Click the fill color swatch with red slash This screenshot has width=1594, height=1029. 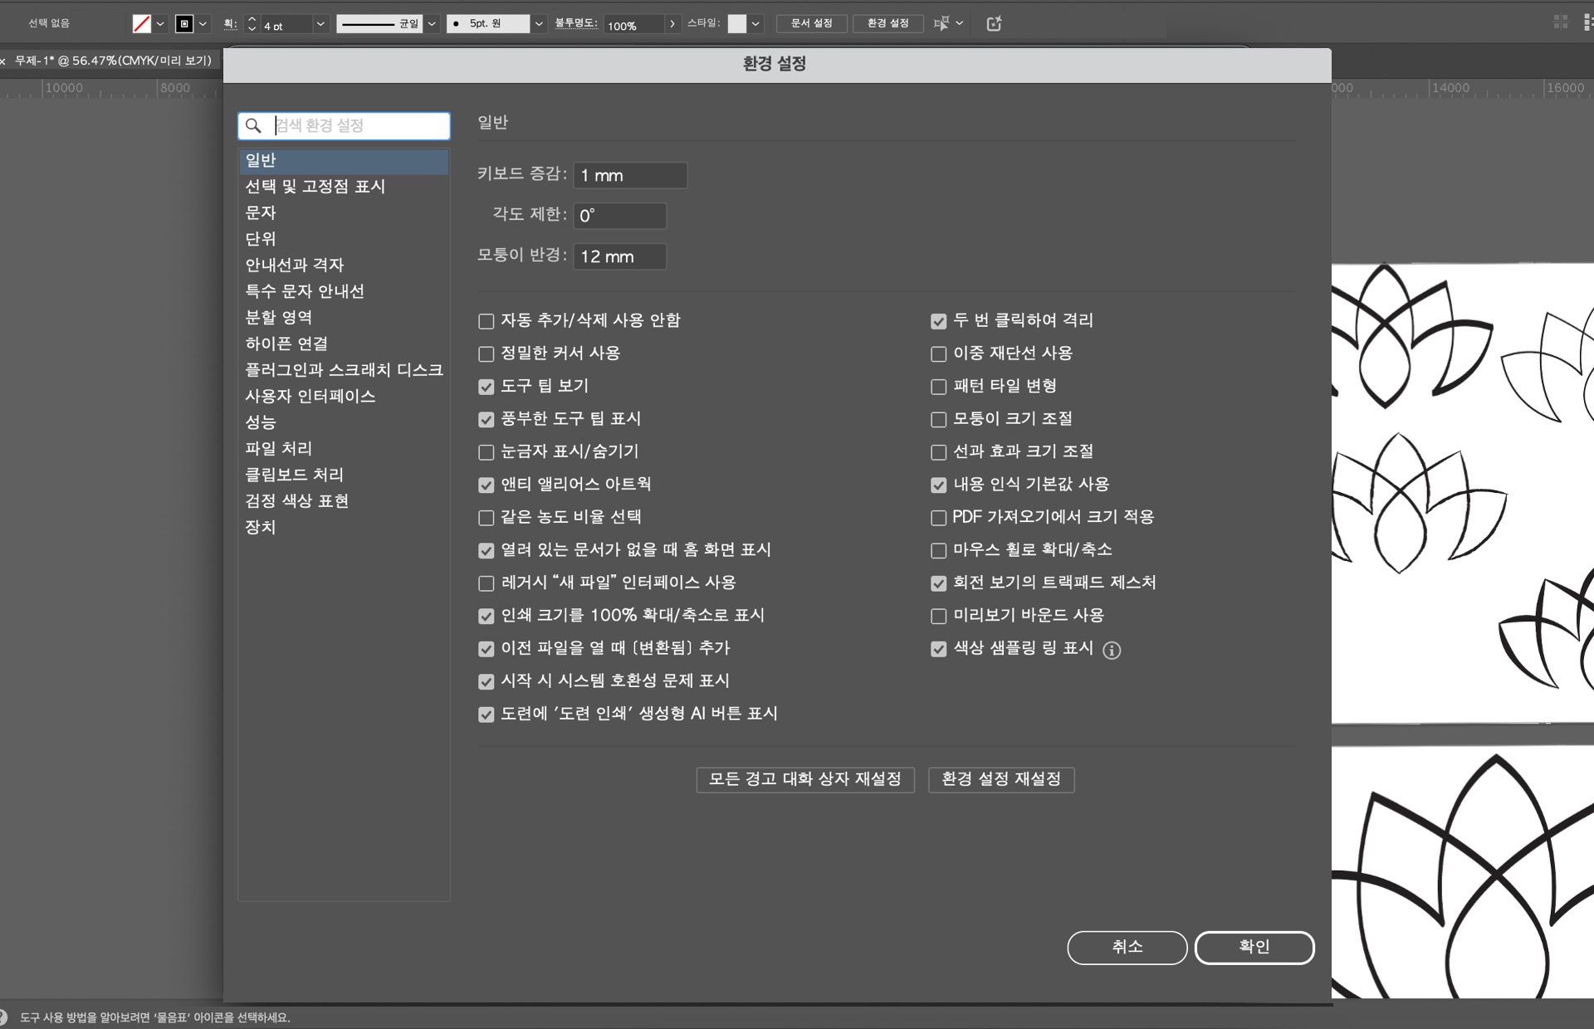pyautogui.click(x=142, y=24)
